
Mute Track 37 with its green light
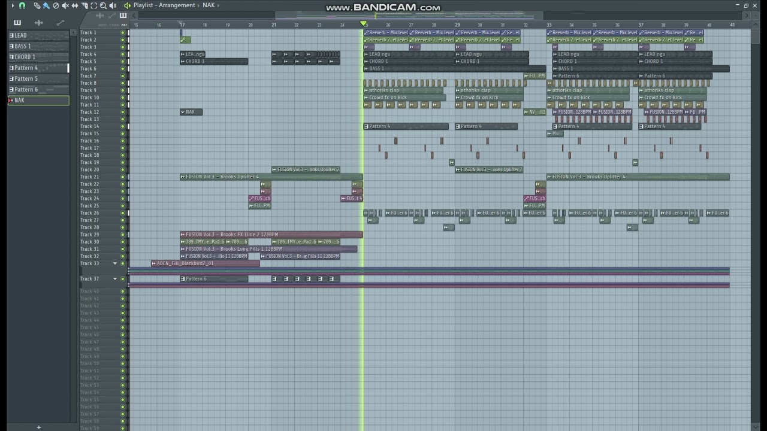(123, 278)
